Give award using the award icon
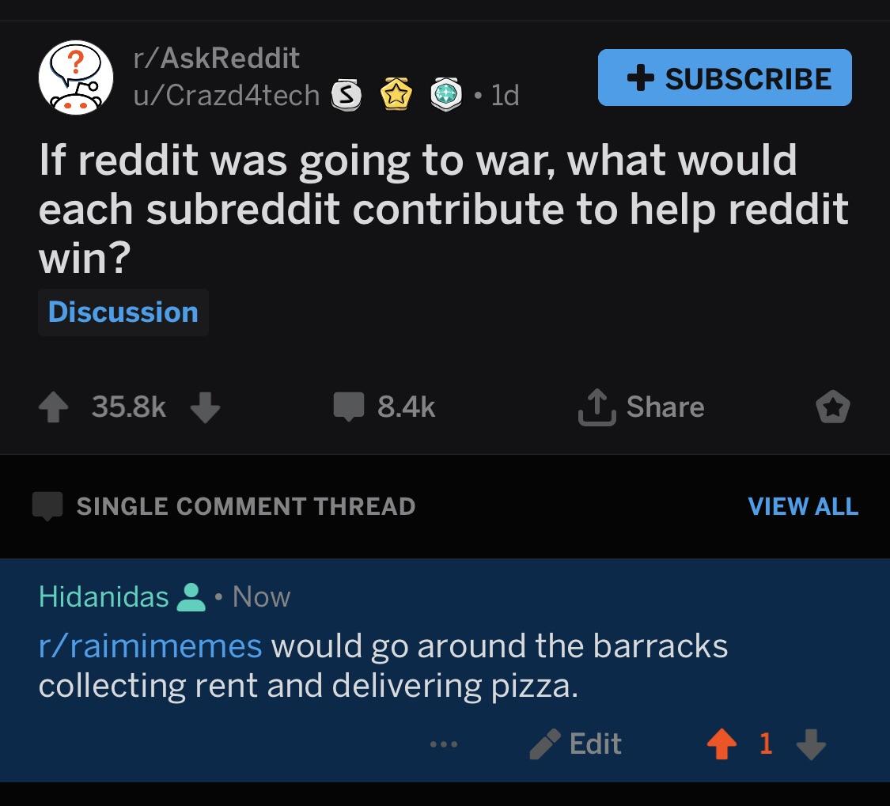Screen dimensions: 890x806 (833, 407)
